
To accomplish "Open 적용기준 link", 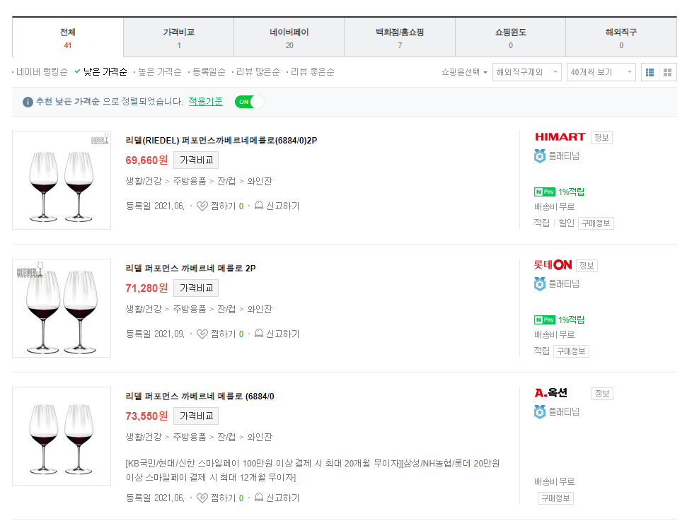I will click(205, 102).
